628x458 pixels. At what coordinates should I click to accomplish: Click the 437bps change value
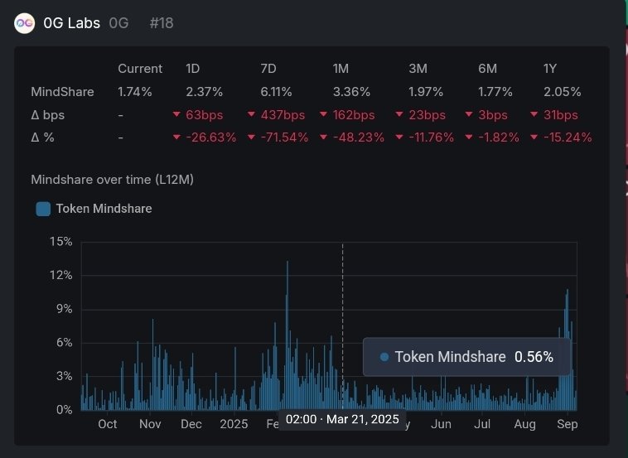(283, 115)
